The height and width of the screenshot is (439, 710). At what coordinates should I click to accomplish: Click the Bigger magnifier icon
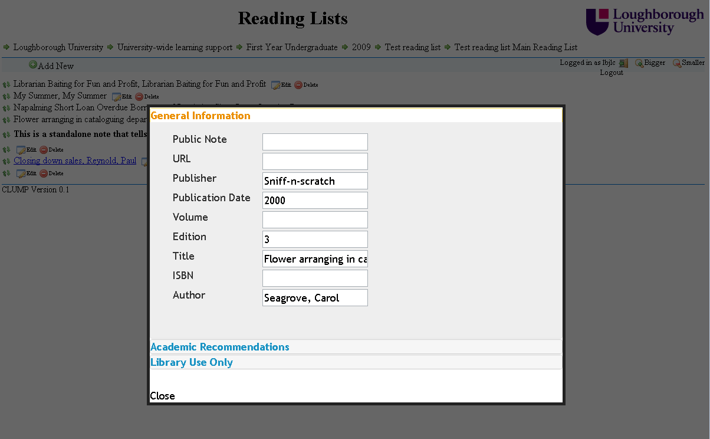click(639, 63)
